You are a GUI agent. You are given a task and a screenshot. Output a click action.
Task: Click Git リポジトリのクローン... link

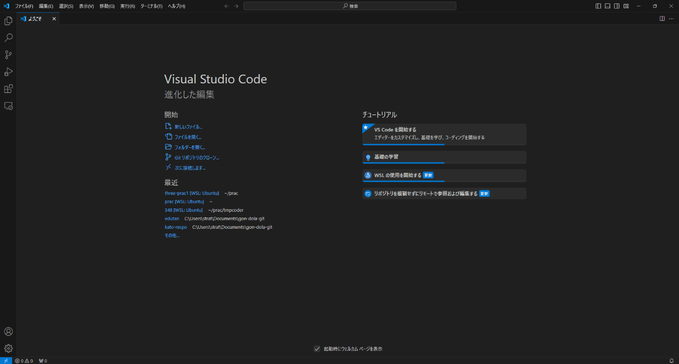coord(197,158)
